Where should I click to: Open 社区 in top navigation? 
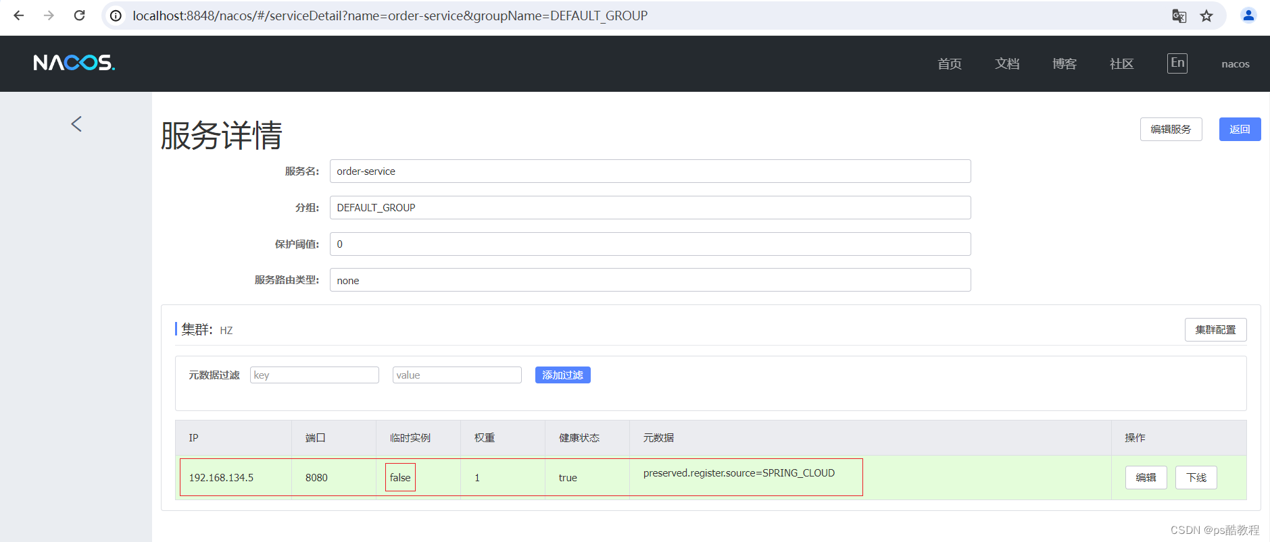tap(1122, 63)
